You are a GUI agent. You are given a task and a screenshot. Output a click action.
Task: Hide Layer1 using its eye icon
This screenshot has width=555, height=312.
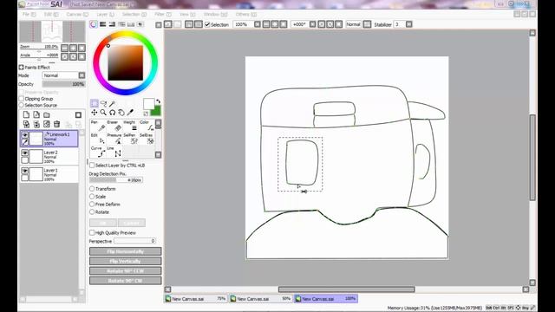(x=25, y=171)
